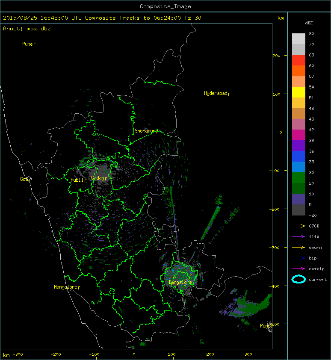
Task: Select the lightest gray 70-80 dBZ swatch
Action: tap(298, 39)
